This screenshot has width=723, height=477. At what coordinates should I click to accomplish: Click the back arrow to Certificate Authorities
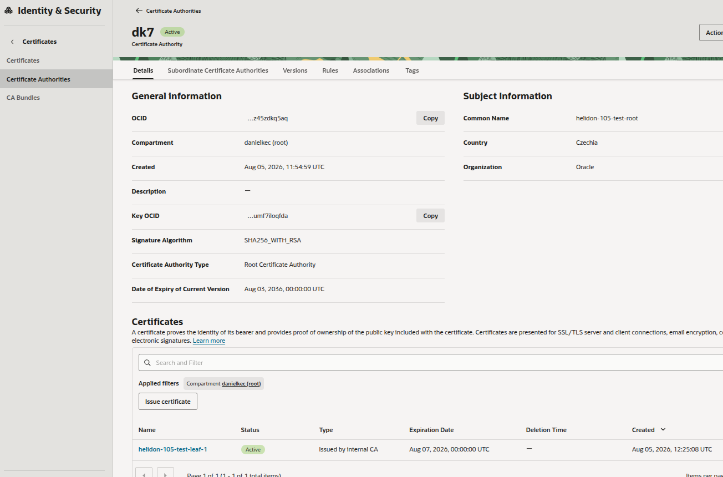(139, 11)
